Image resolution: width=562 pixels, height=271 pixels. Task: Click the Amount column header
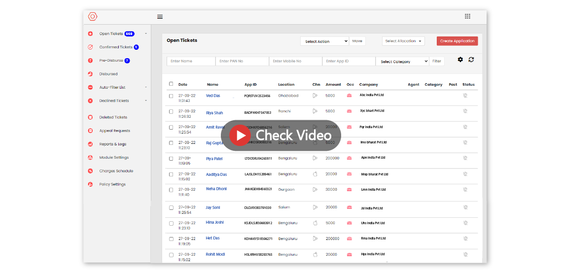[x=333, y=85]
